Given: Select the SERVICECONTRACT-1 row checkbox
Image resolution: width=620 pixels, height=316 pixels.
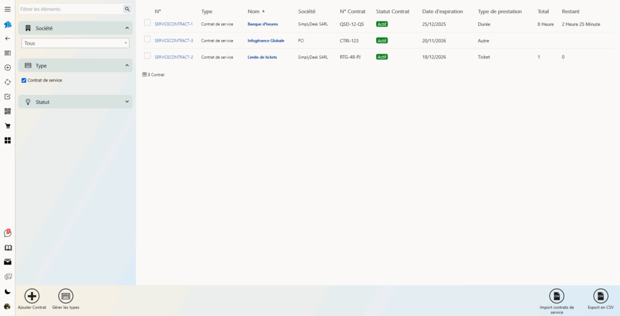Looking at the screenshot, I should pyautogui.click(x=147, y=23).
